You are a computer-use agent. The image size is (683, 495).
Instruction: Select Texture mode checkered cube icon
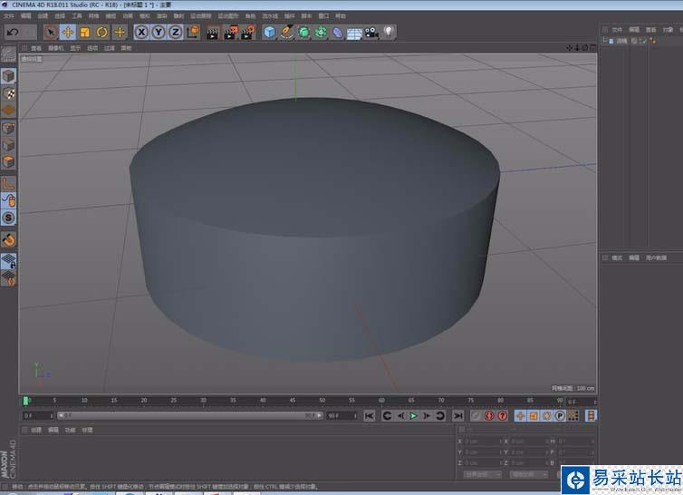pos(8,93)
